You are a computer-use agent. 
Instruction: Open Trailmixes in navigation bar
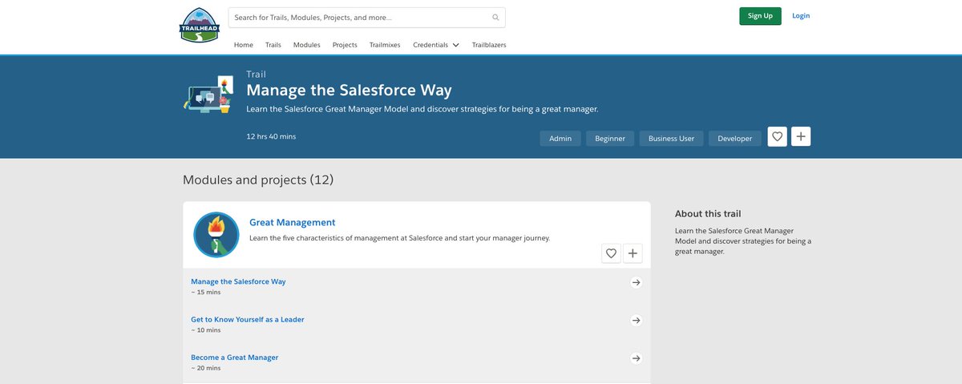coord(386,45)
